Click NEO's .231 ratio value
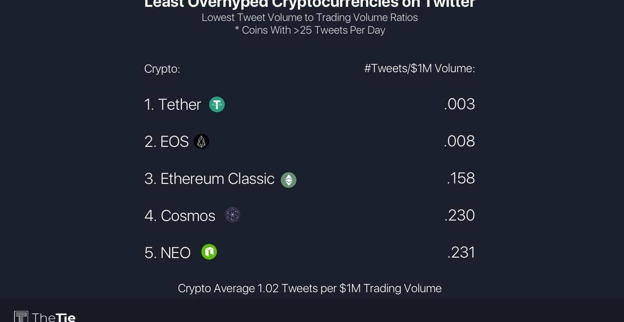Screen dimensions: 624x322 pyautogui.click(x=461, y=252)
